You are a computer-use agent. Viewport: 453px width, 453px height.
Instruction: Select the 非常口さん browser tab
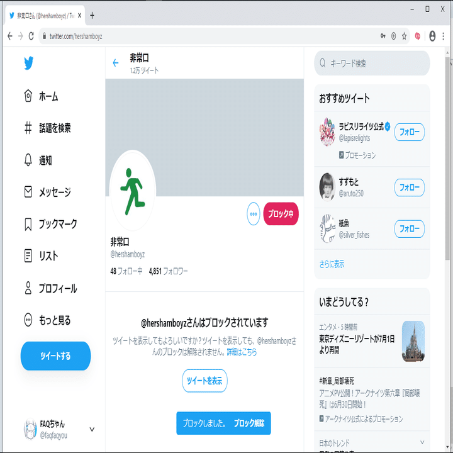45,16
